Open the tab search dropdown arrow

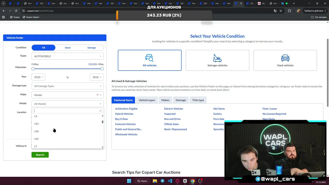click(x=3, y=4)
